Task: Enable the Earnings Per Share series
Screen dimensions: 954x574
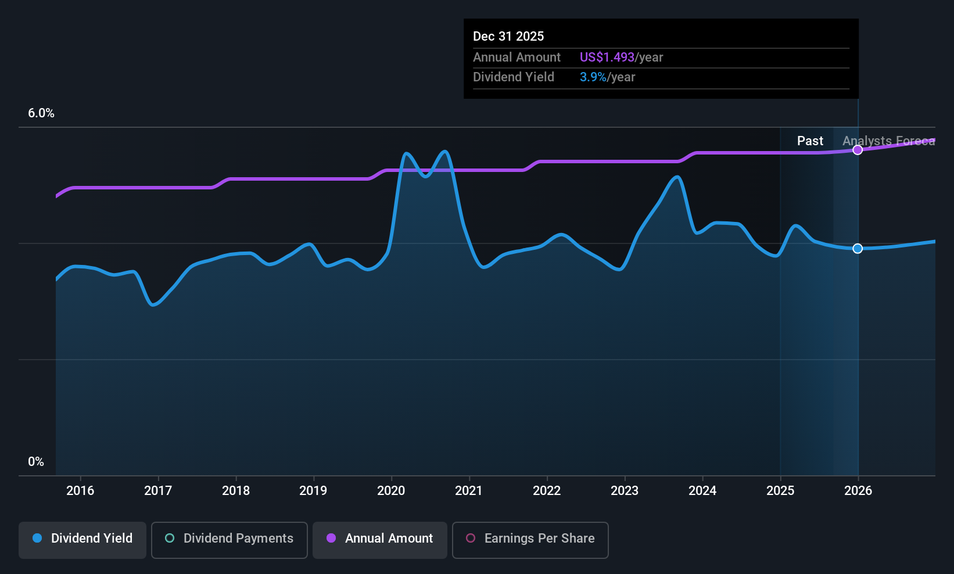Action: tap(530, 540)
